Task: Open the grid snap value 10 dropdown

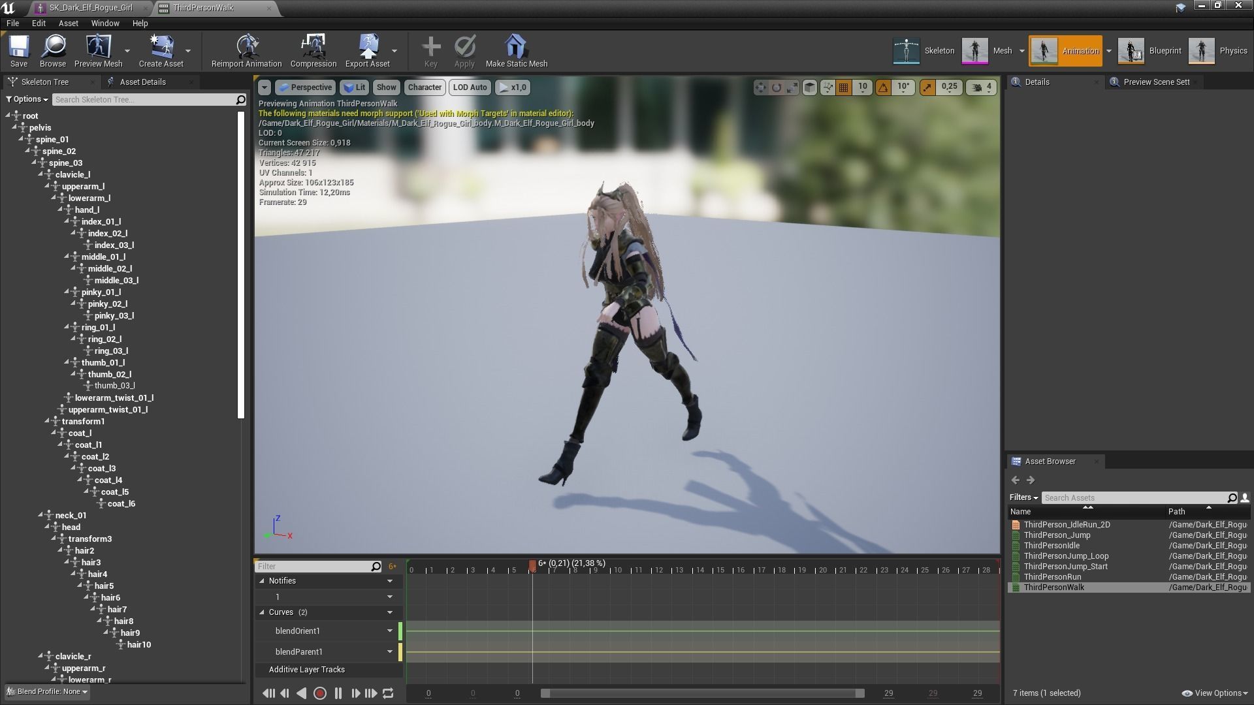Action: [863, 87]
